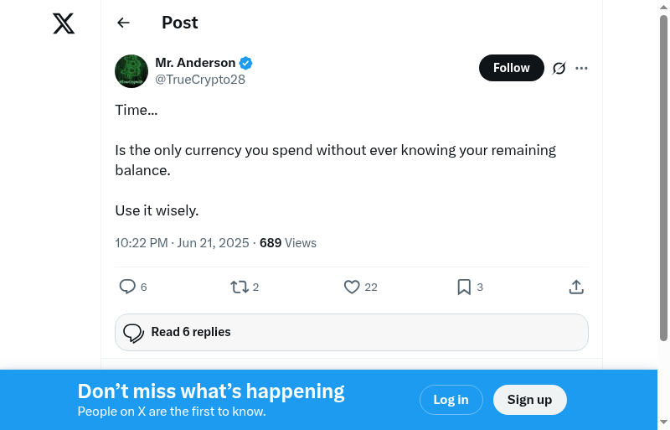Click the share upload icon
This screenshot has width=670, height=430.
click(576, 287)
